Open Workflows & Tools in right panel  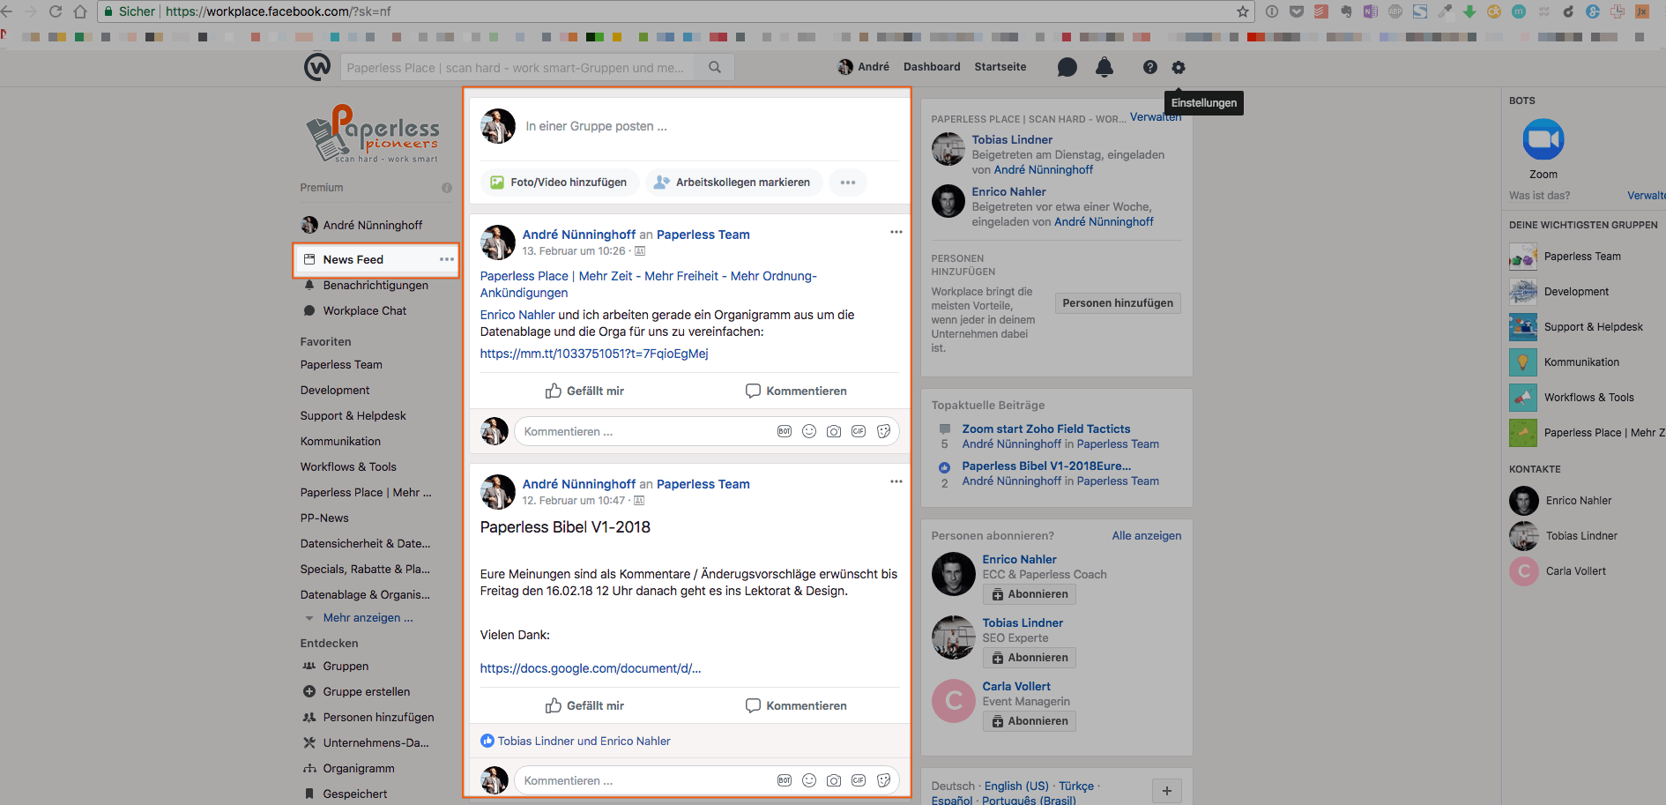pos(1588,397)
